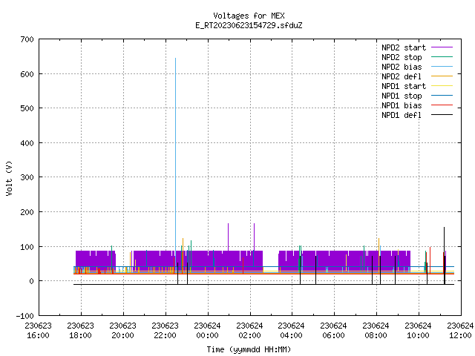Click the 'NPD1 bias' legend label
The height and width of the screenshot is (356, 475).
[x=402, y=105]
